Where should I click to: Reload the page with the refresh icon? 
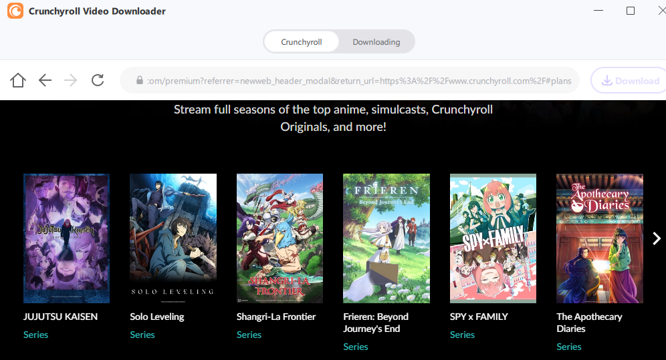[98, 80]
